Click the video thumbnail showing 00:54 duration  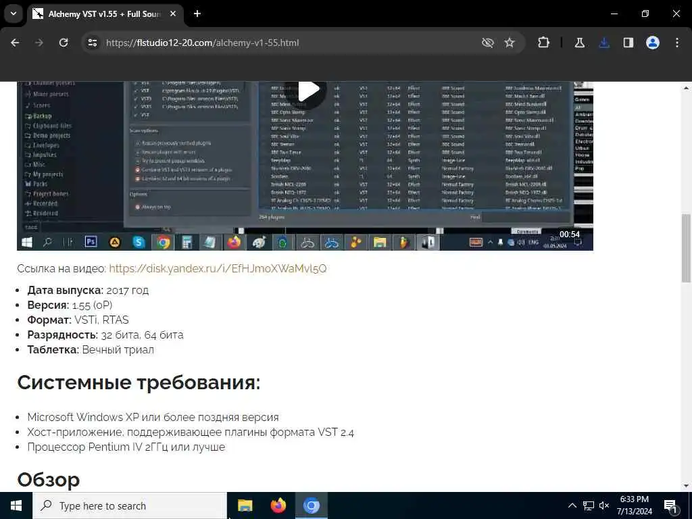tap(305, 166)
